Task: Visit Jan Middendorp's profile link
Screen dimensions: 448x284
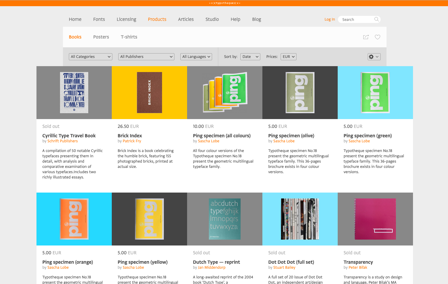Action: [x=211, y=267]
